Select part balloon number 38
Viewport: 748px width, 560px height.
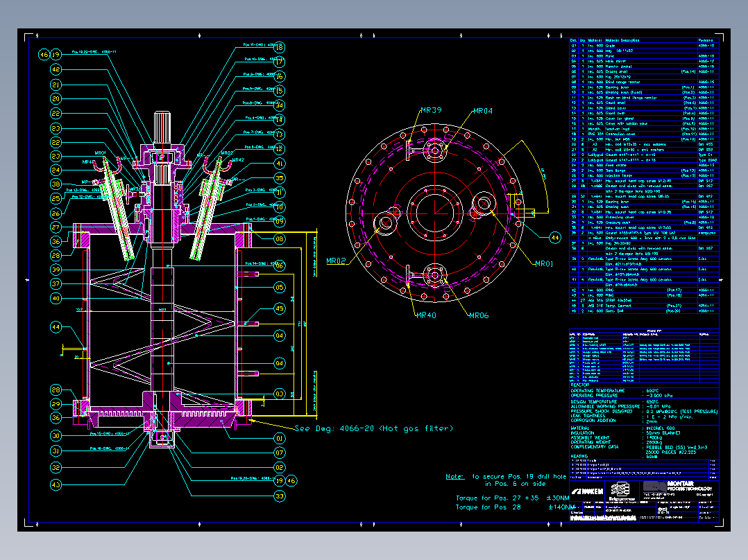click(56, 184)
